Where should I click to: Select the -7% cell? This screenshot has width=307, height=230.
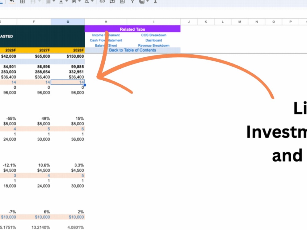point(8,212)
